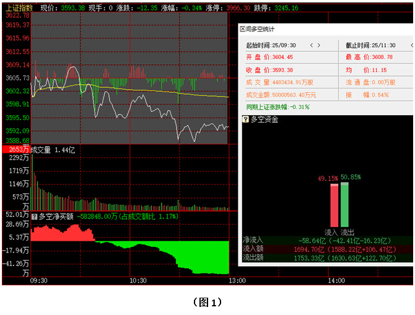Click the 流出 label under green bar
This screenshot has height=315, width=415.
click(347, 233)
